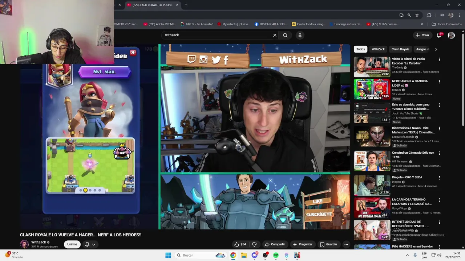This screenshot has width=465, height=261.
Task: Open YouTube notifications bell
Action: click(x=439, y=35)
